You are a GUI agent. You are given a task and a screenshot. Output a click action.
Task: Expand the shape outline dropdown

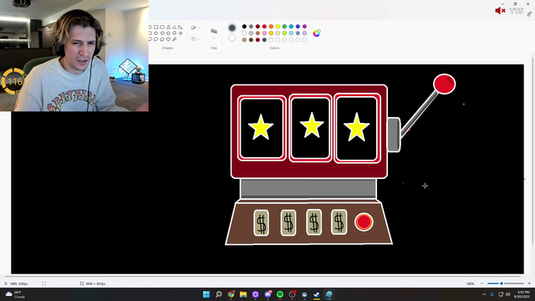pos(199,28)
